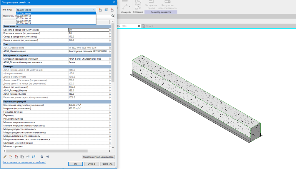296x169 pixels.
Task: Select type КС.330.100.25 in dropdown list
Action: (56, 23)
